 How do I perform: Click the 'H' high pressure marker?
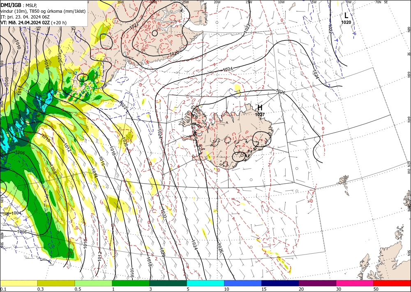click(260, 107)
